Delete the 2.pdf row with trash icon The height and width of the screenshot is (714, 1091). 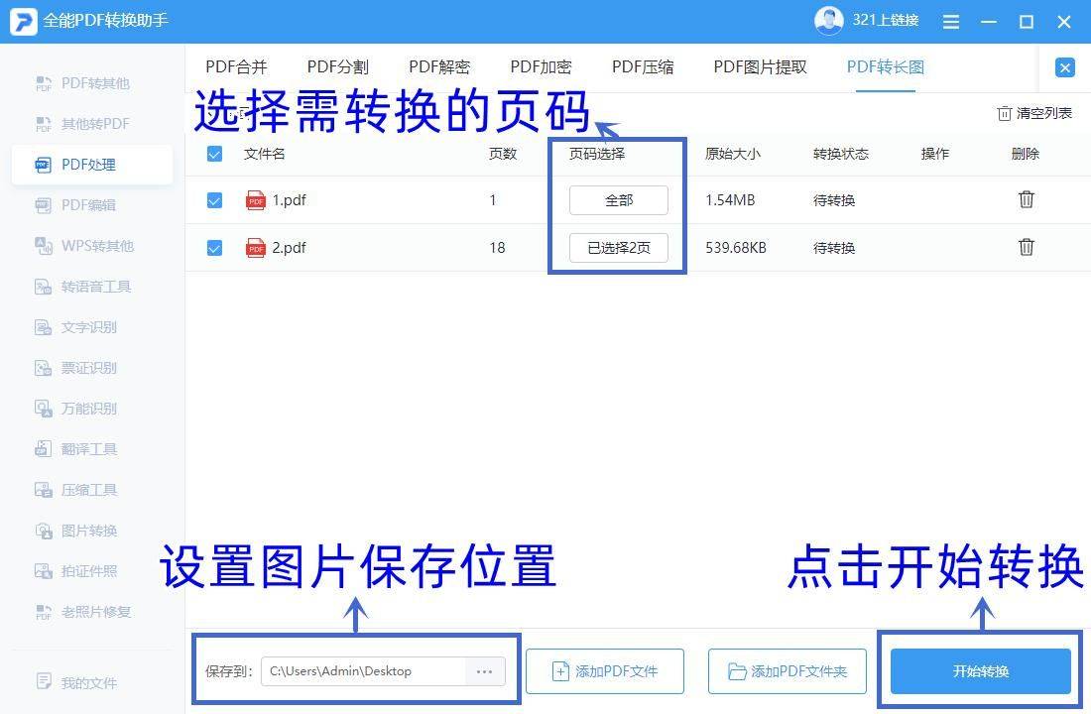pyautogui.click(x=1026, y=247)
